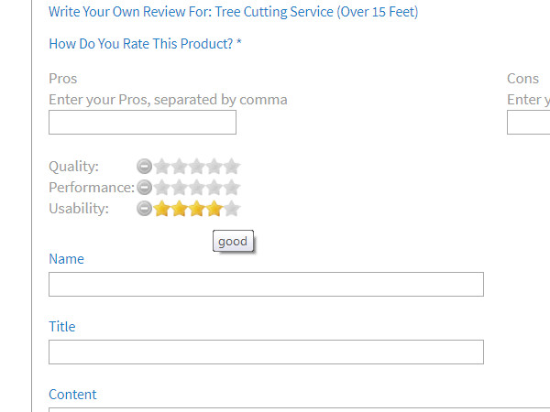The width and height of the screenshot is (550, 412).
Task: Select the fifth star for Usability
Action: (x=232, y=209)
